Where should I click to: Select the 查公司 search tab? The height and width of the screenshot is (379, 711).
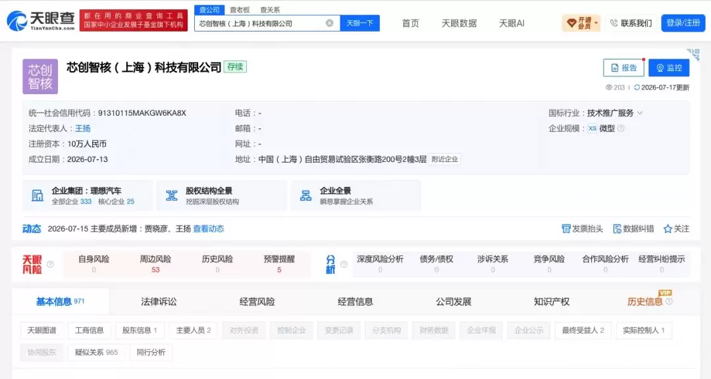point(209,9)
